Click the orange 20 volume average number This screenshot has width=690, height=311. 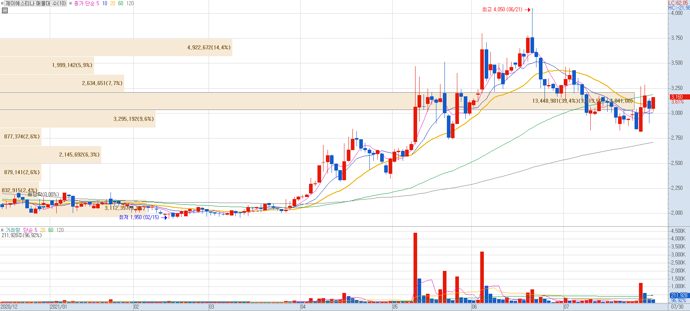tap(43, 230)
